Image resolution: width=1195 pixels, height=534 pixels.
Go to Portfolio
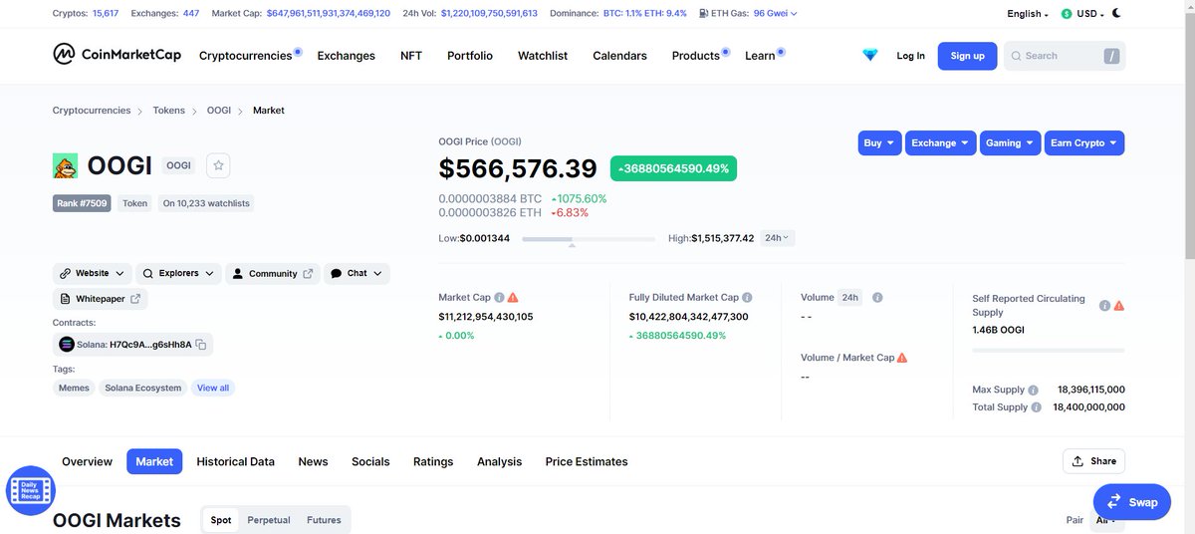click(470, 56)
